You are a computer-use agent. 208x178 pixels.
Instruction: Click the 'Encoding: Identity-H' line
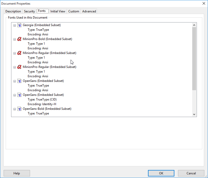(x=42, y=104)
